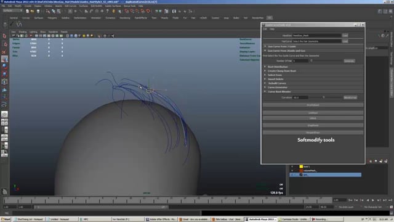
Task: Expand Select Even section
Action: pyautogui.click(x=265, y=75)
